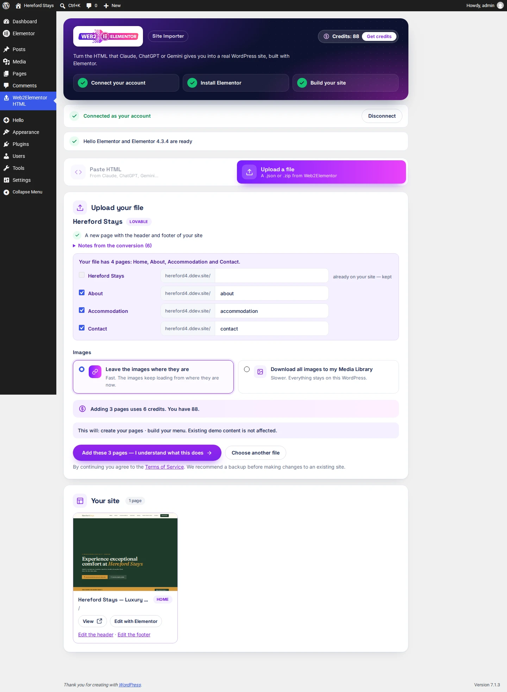Uncheck the Contact page checkbox
507x692 pixels.
point(82,328)
